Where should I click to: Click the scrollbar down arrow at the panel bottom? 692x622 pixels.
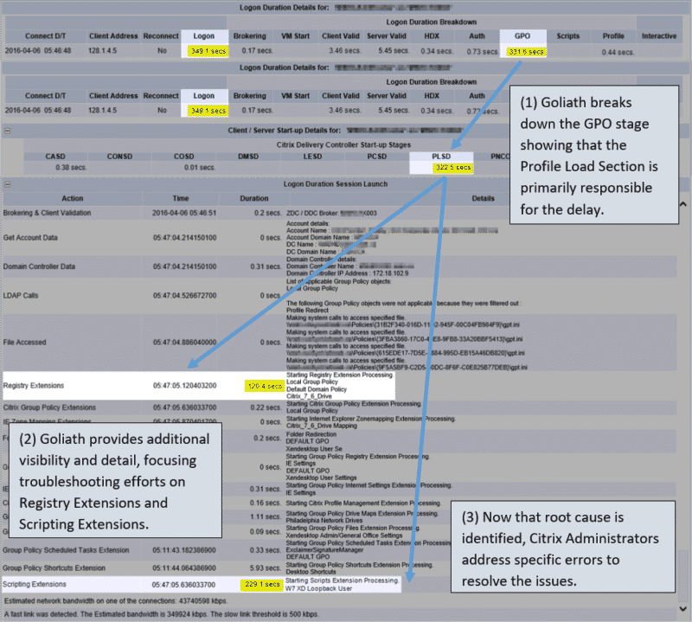click(682, 609)
